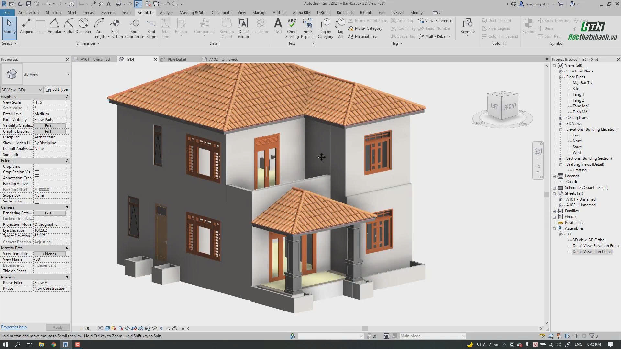This screenshot has width=621, height=349.
Task: Click the Tag All icon
Action: 340,28
